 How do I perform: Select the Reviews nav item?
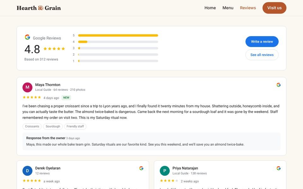click(x=248, y=8)
